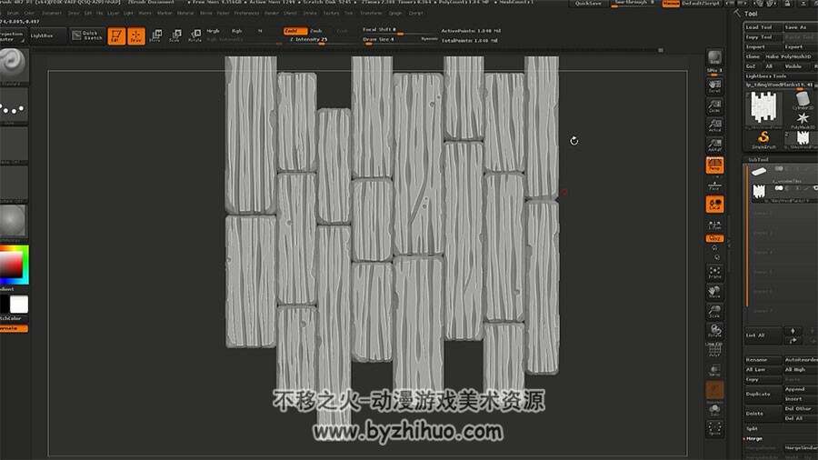This screenshot has width=818, height=460.
Task: Click the List All button
Action: pos(763,335)
